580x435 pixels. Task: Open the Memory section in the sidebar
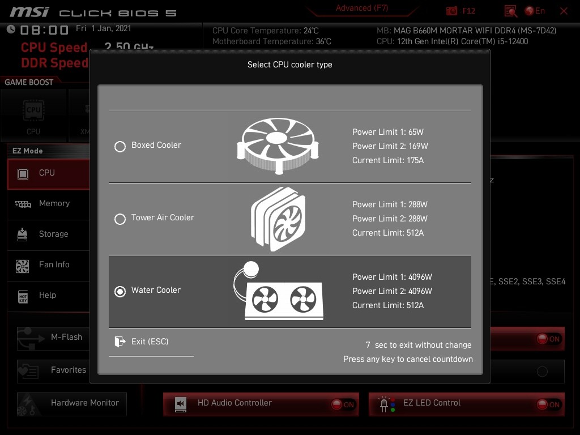click(x=49, y=204)
